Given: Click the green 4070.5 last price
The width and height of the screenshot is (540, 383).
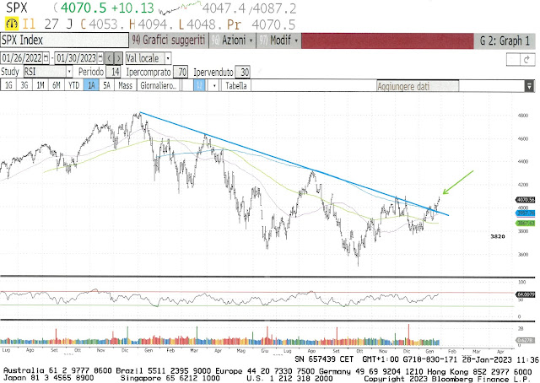Looking at the screenshot, I should click(x=84, y=8).
